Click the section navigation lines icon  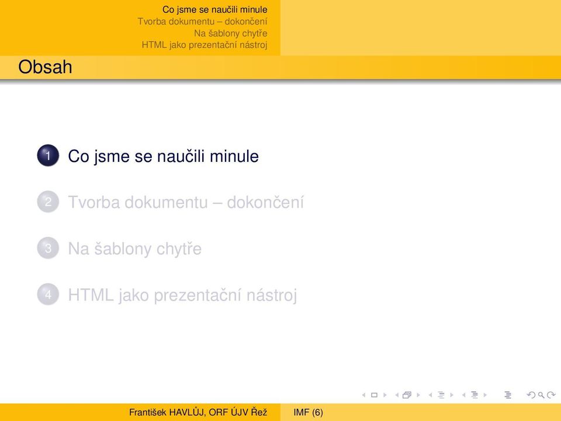pos(475,395)
